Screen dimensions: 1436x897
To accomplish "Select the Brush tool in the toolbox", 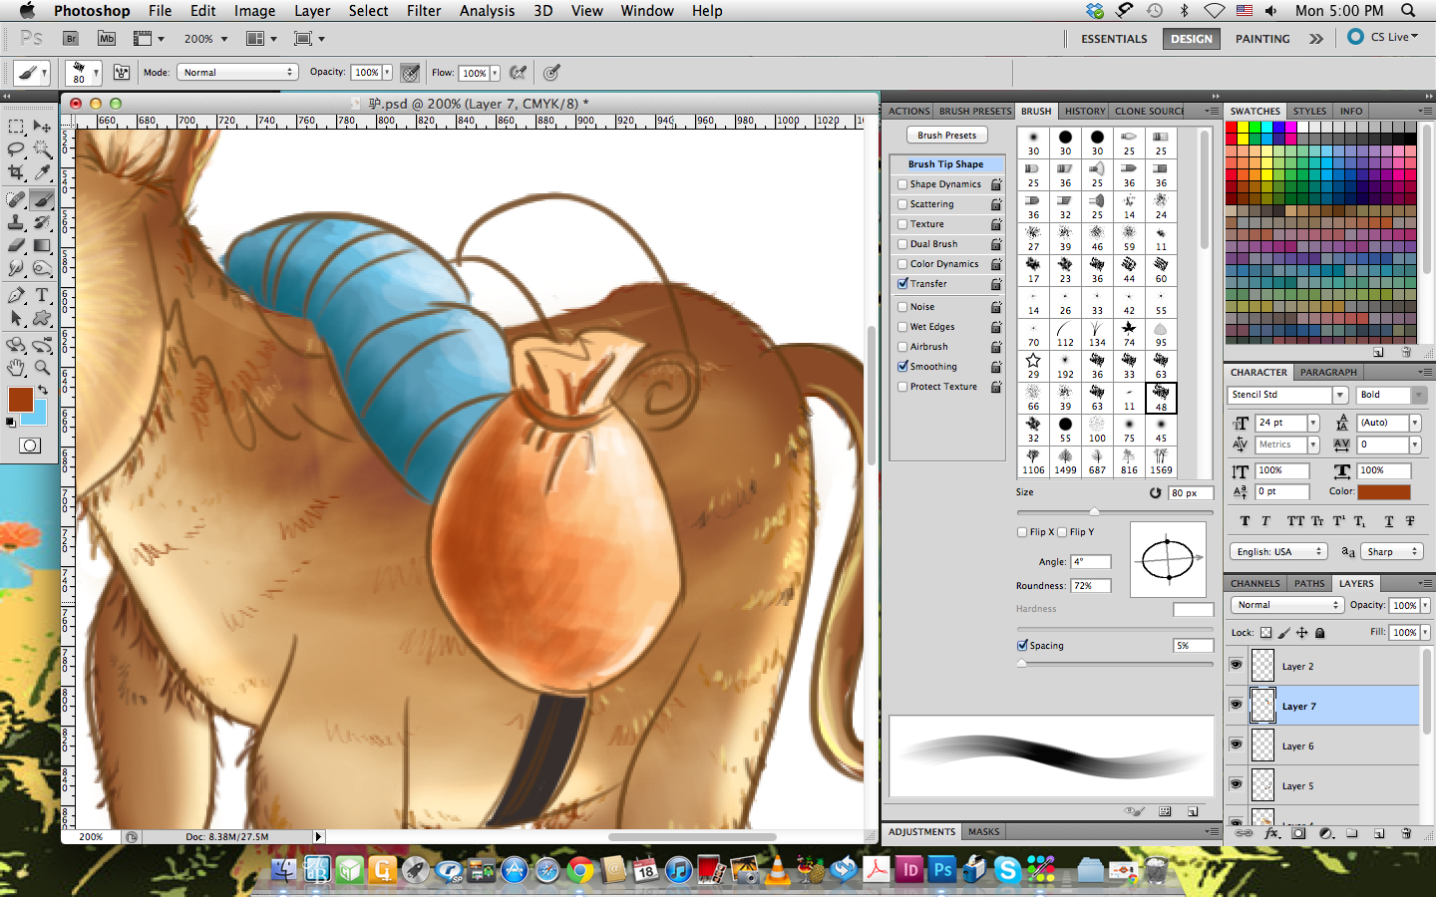I will [42, 200].
